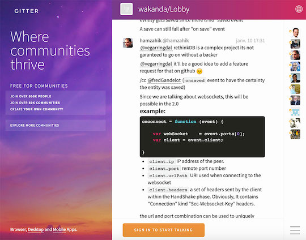Click the Desktop apps link

(x=36, y=229)
